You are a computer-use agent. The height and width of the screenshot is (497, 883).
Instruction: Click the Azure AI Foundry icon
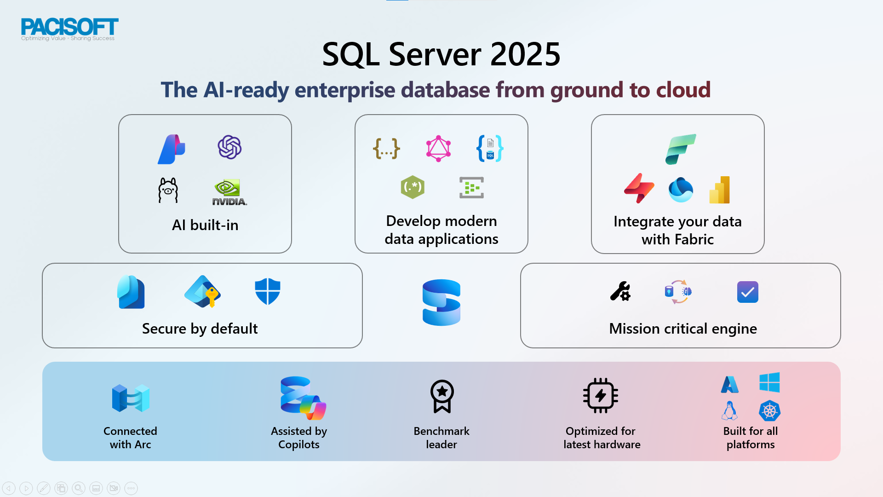coord(171,149)
